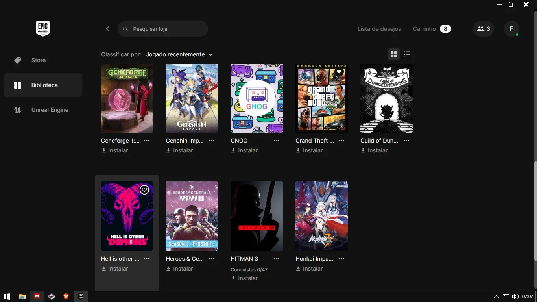Expand the Jogado recentemente sort dropdown
This screenshot has width=537, height=302.
coord(179,54)
